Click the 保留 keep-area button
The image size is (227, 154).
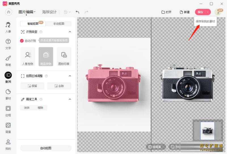click(x=32, y=86)
